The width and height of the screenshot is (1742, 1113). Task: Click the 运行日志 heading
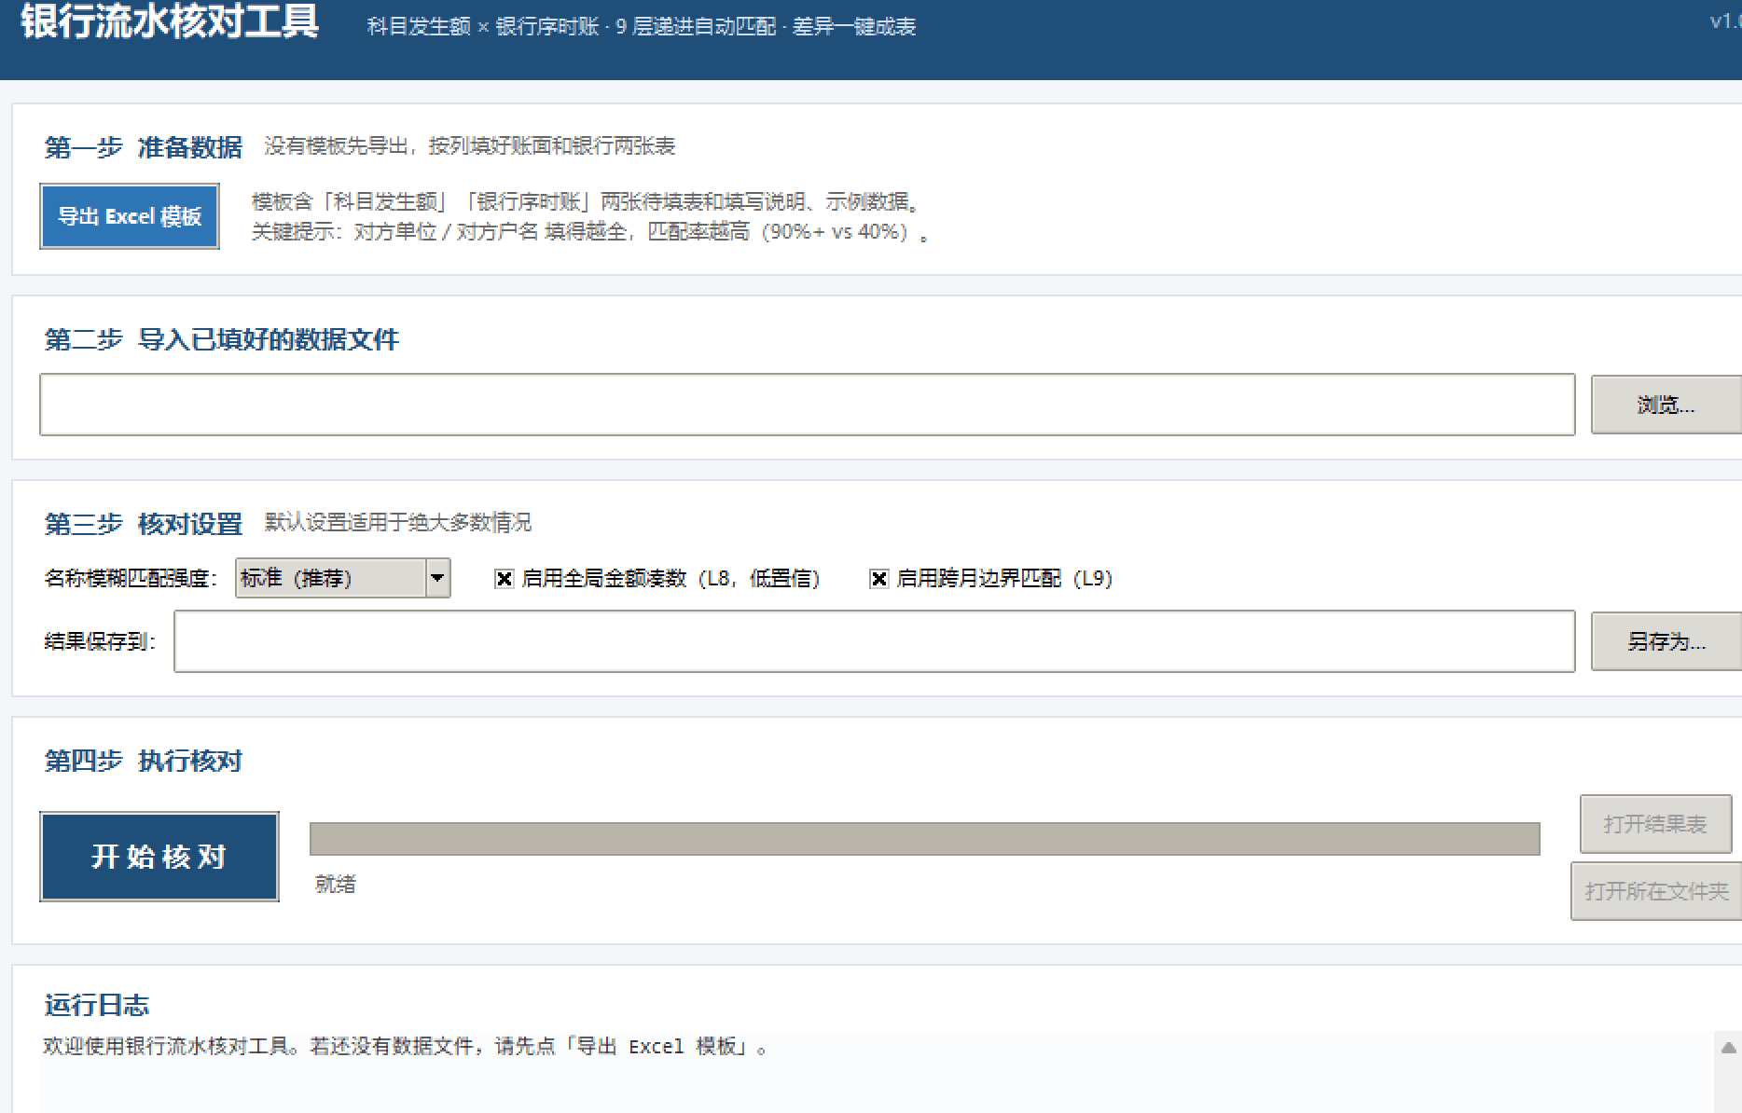click(97, 1005)
